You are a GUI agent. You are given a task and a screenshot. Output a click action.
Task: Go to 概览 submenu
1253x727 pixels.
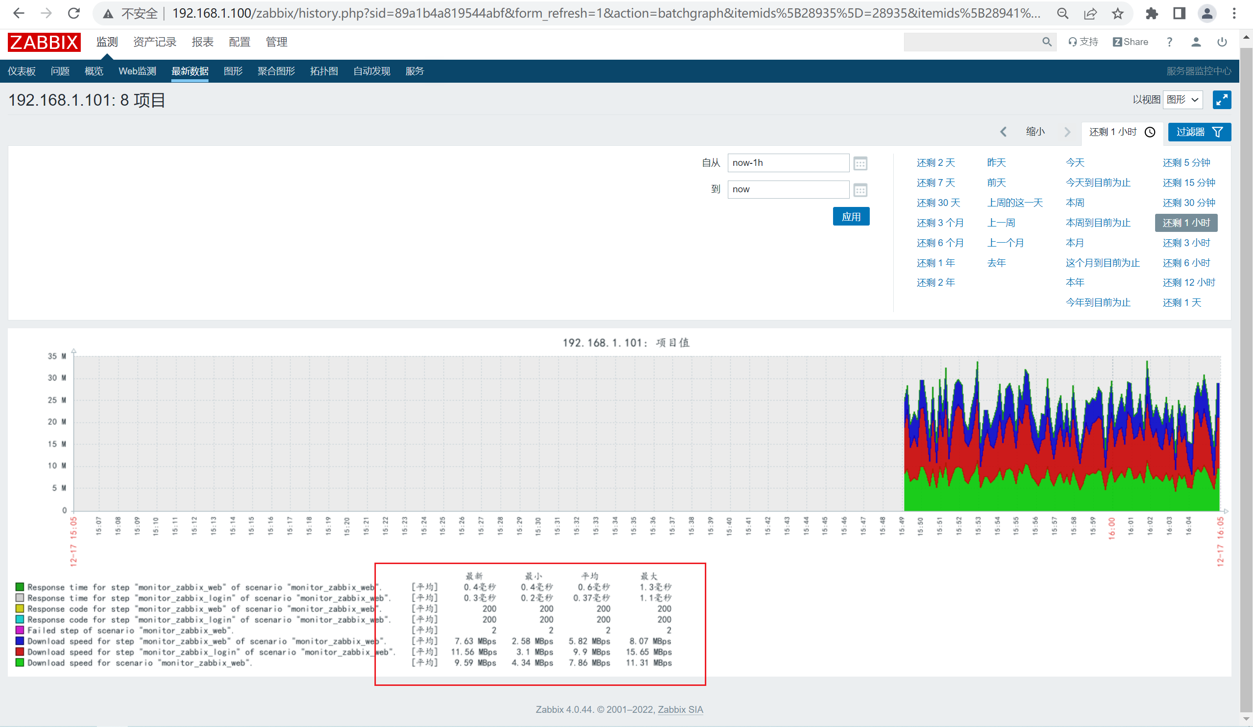tap(94, 71)
